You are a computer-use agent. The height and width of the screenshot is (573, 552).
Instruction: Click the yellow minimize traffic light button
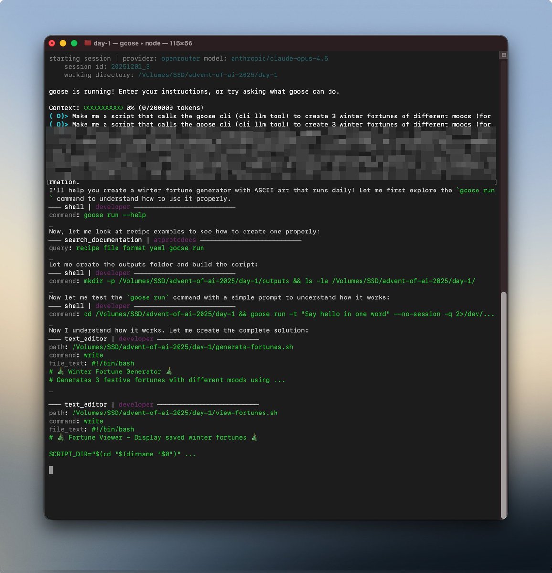coord(63,42)
